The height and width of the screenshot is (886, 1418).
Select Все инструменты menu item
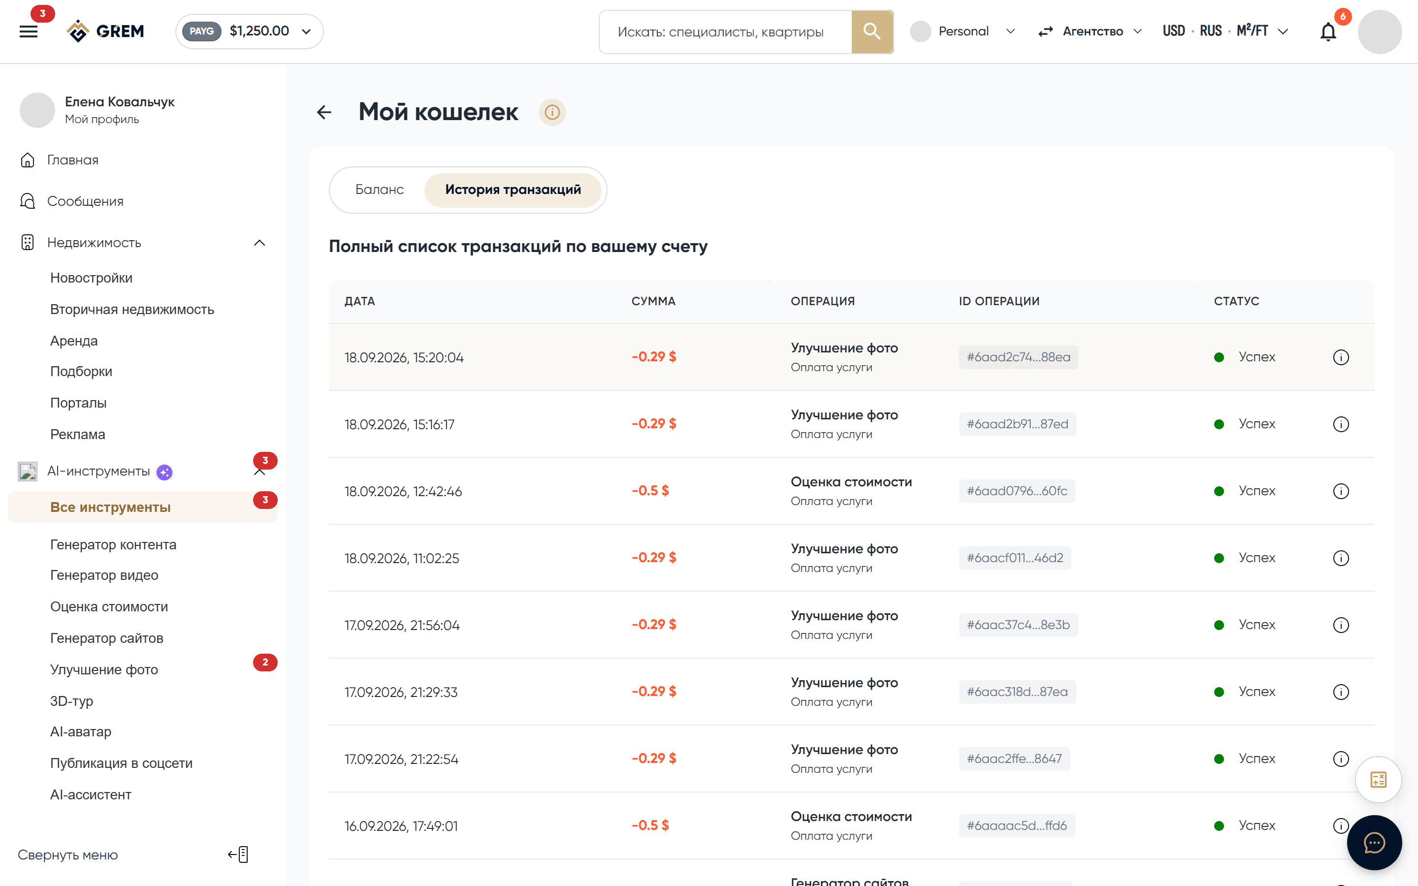142,507
